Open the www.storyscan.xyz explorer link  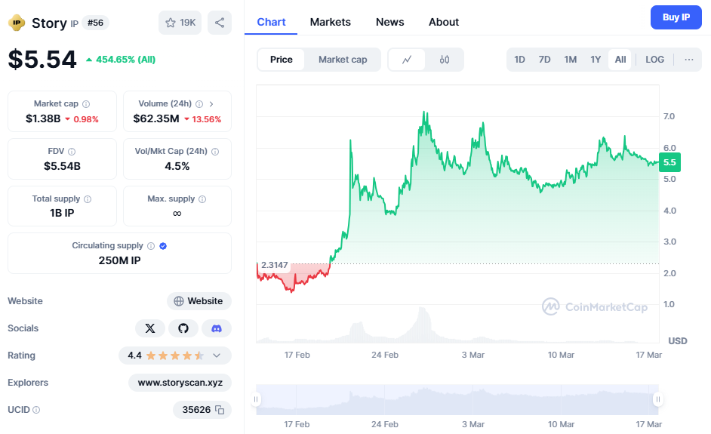(x=180, y=383)
